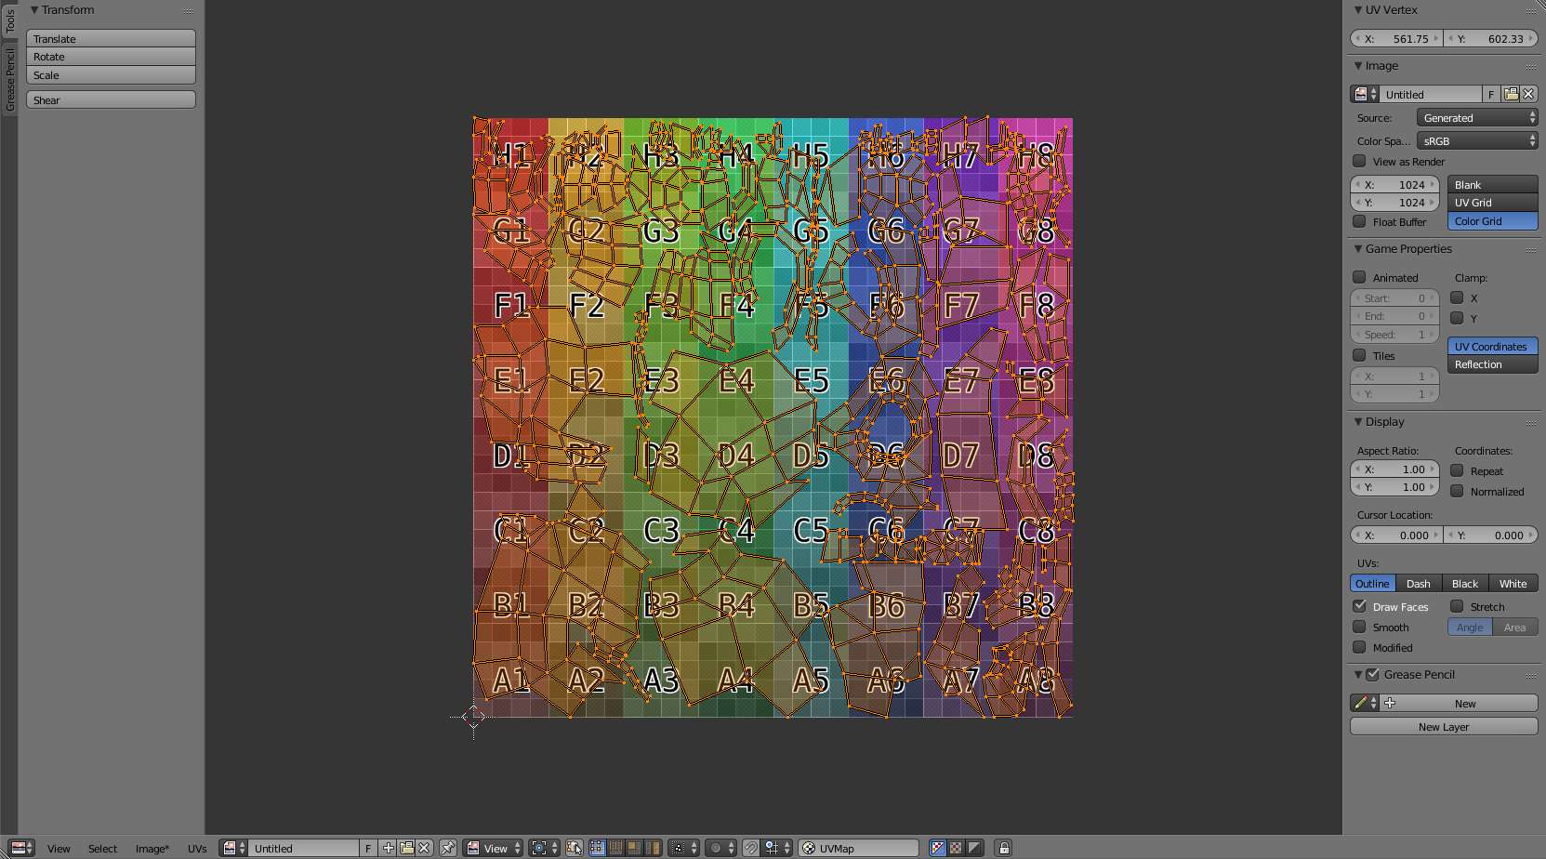The image size is (1546, 859).
Task: Browse image icon in Image panel
Action: click(x=1365, y=94)
